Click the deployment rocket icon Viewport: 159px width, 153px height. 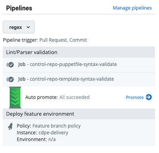pos(10,126)
